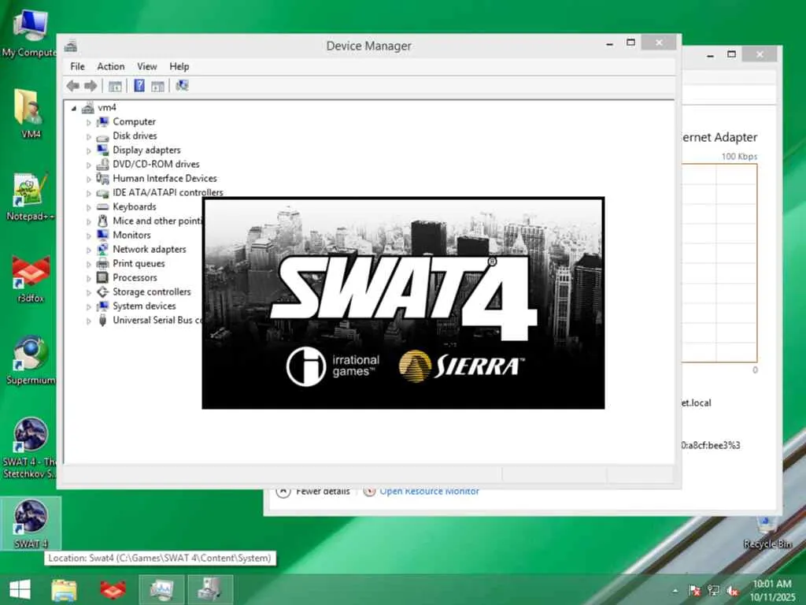Click the blue Help question mark toolbar icon
The height and width of the screenshot is (605, 806).
pos(139,85)
